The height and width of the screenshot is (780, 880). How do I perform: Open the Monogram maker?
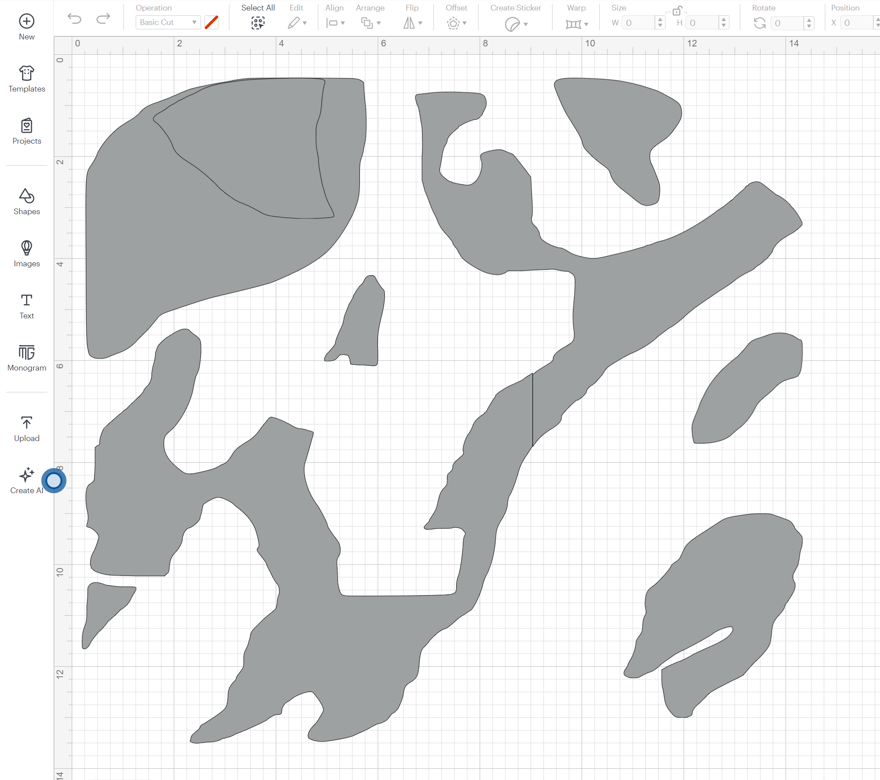coord(26,358)
